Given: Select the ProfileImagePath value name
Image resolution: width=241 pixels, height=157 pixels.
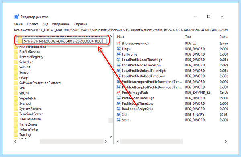Looking at the screenshot, I should point(135,93).
